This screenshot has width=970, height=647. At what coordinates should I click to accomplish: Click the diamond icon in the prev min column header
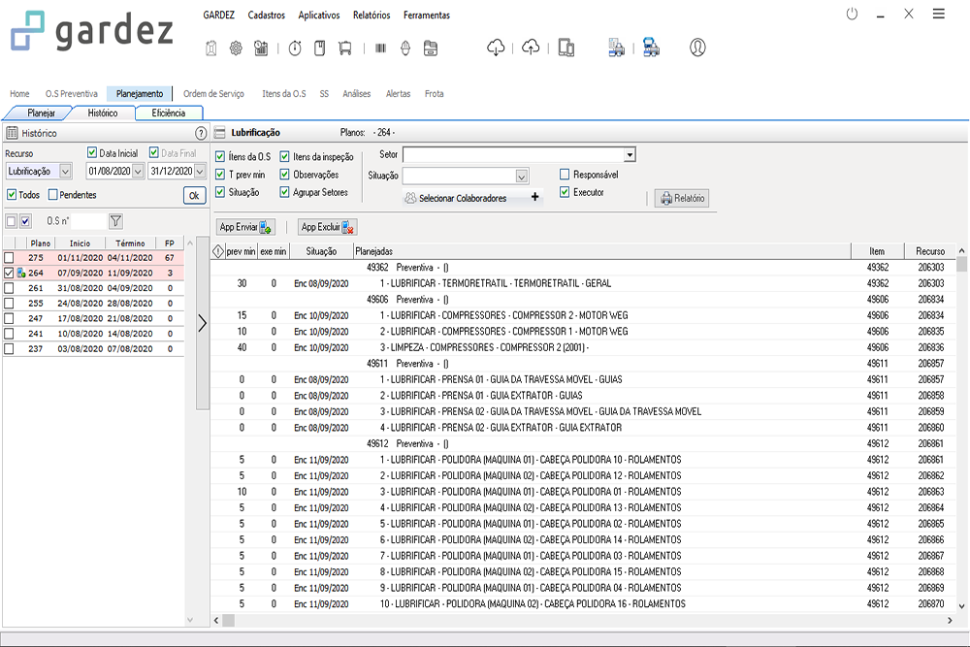click(217, 251)
